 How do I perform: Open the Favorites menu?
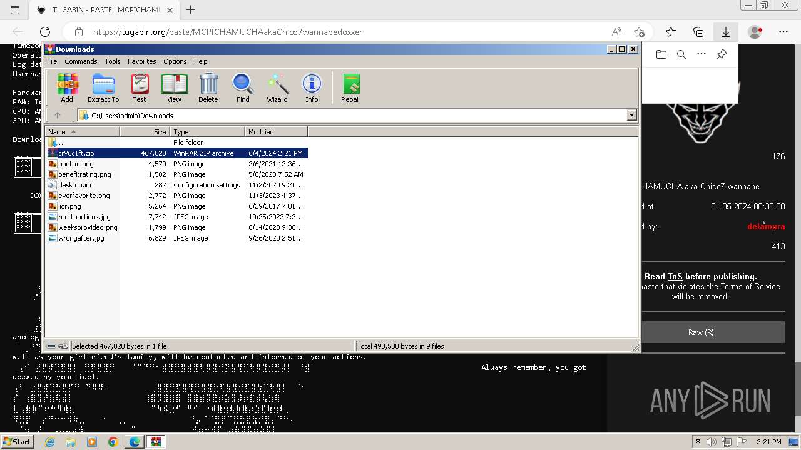pyautogui.click(x=142, y=61)
